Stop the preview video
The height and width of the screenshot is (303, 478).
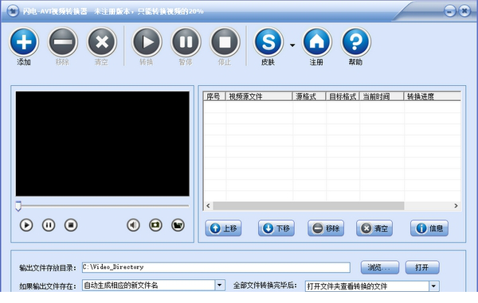[x=71, y=225]
